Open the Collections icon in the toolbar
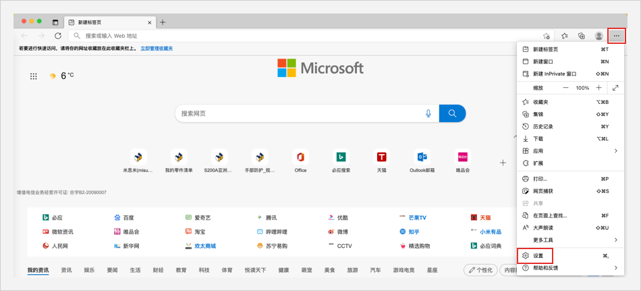This screenshot has width=641, height=291. point(581,36)
